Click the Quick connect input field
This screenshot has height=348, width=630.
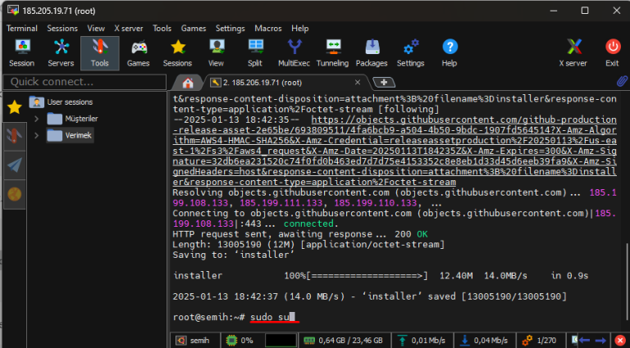pos(82,82)
